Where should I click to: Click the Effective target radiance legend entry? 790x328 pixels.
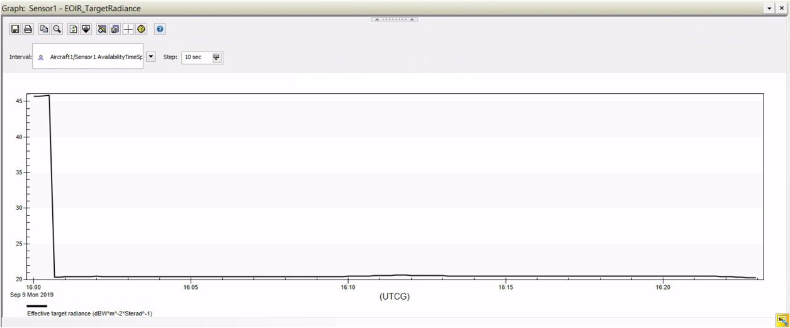click(88, 313)
